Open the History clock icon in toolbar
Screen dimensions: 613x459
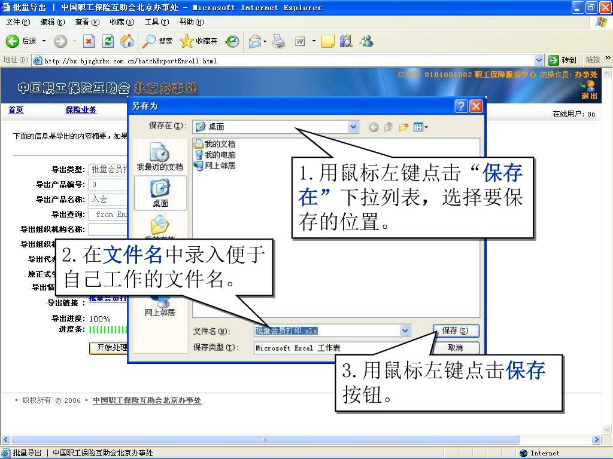pos(233,41)
